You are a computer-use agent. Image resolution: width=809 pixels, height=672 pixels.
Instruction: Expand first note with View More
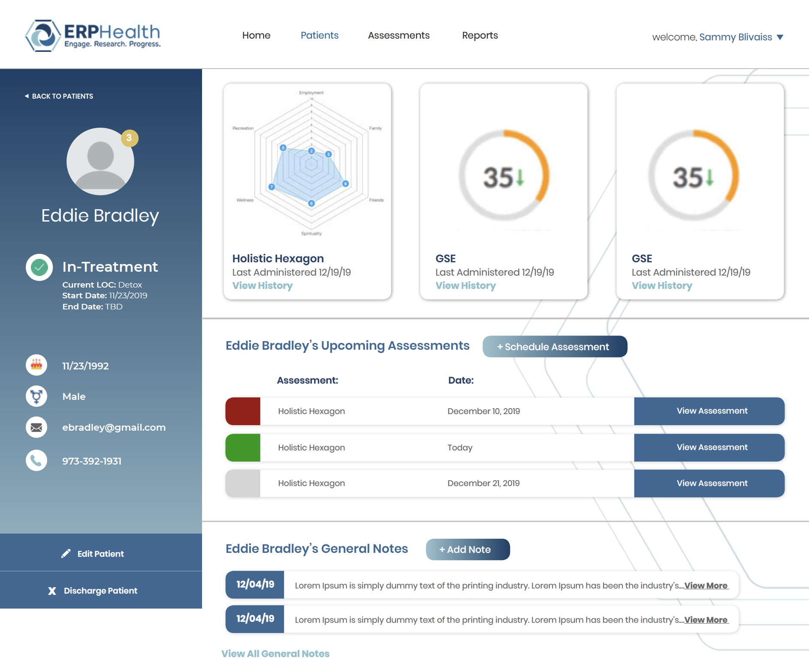706,585
